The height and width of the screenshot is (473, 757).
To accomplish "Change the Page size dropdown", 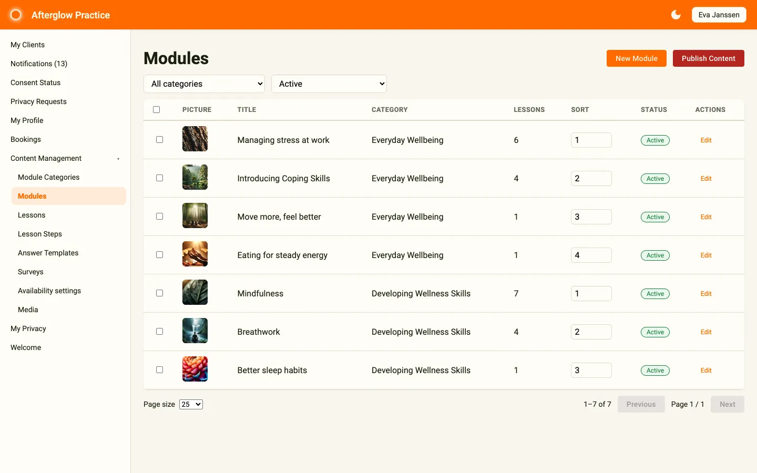I will click(191, 404).
